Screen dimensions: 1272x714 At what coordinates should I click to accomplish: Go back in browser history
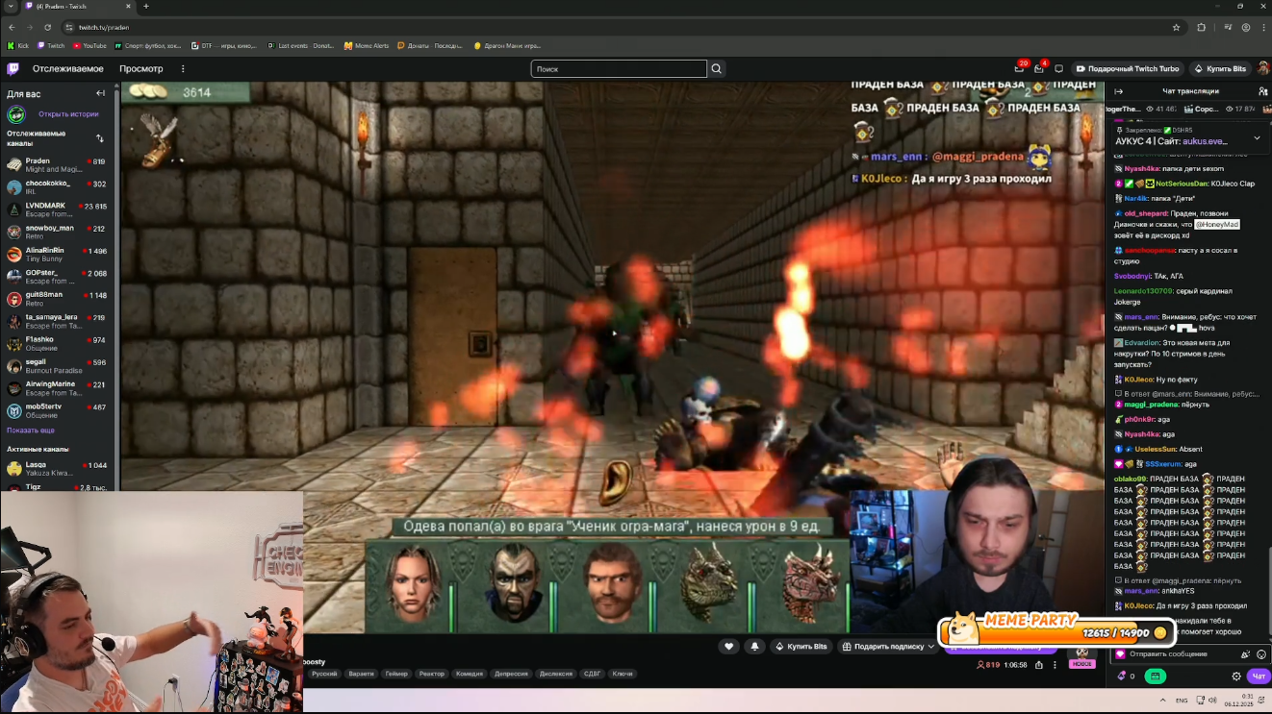(x=12, y=27)
